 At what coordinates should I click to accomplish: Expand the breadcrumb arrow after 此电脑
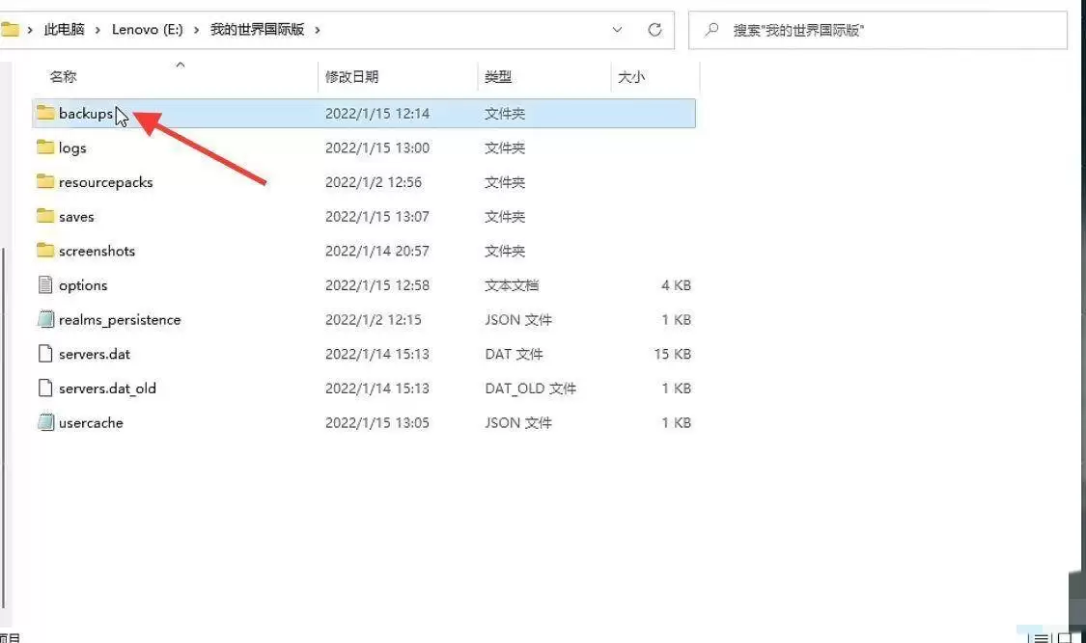[x=99, y=30]
